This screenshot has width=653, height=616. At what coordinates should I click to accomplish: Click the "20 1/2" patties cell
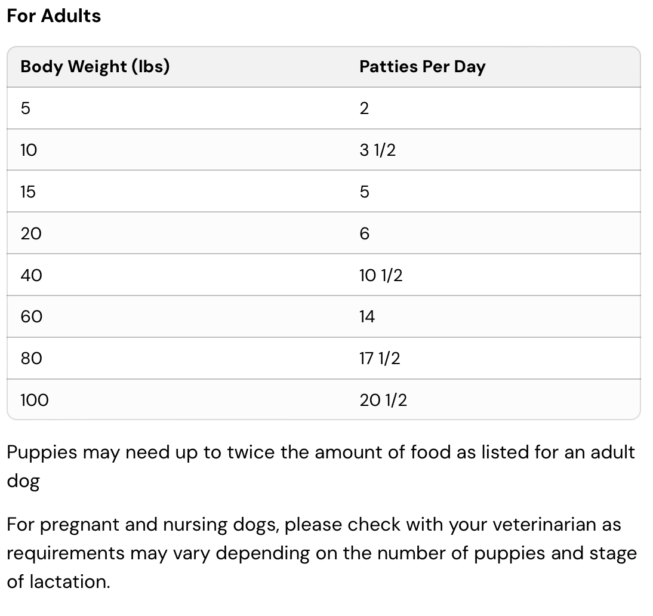point(383,400)
